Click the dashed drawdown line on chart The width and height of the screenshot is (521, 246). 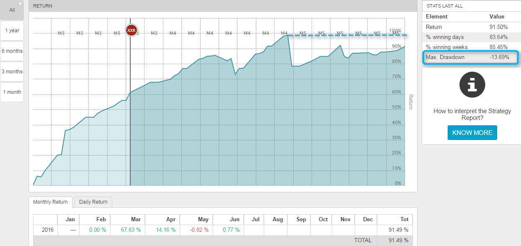coord(348,36)
